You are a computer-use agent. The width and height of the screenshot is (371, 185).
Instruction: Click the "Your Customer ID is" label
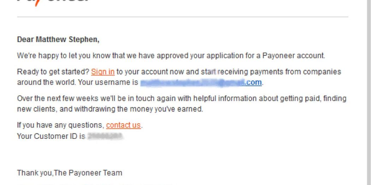(x=51, y=136)
